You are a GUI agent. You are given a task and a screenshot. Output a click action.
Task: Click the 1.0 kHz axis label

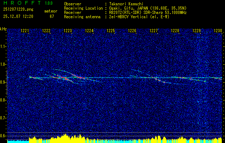tap(3, 64)
